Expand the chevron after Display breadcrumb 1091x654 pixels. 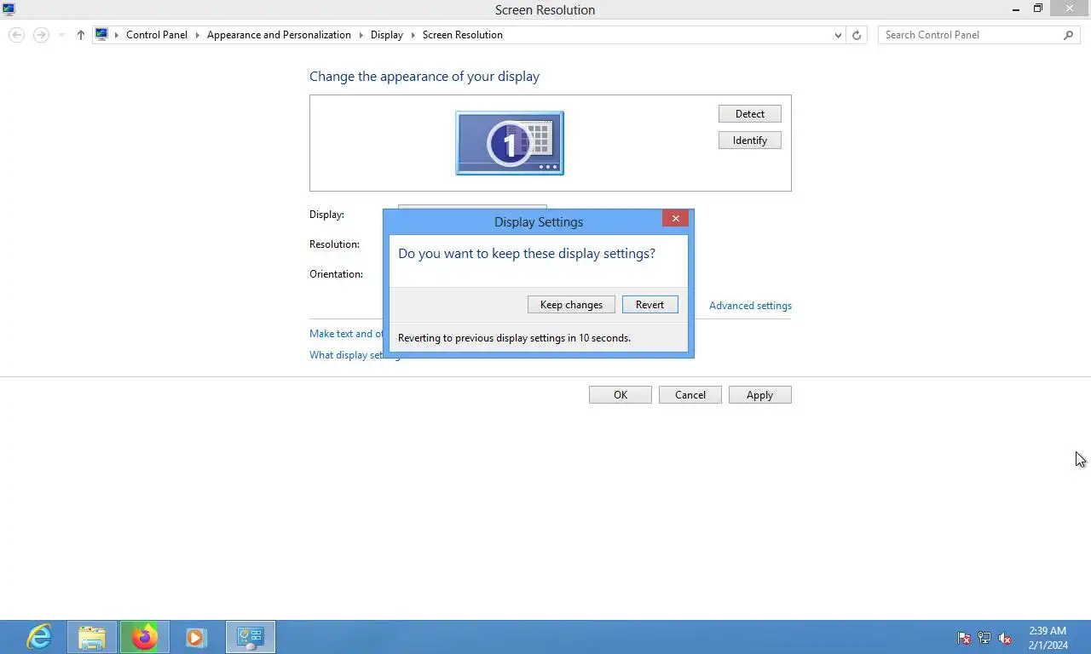413,35
